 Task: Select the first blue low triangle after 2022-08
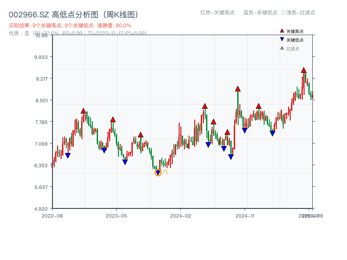(x=68, y=156)
